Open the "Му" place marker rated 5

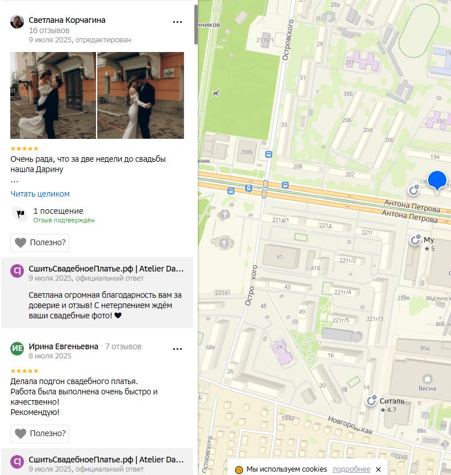point(416,240)
